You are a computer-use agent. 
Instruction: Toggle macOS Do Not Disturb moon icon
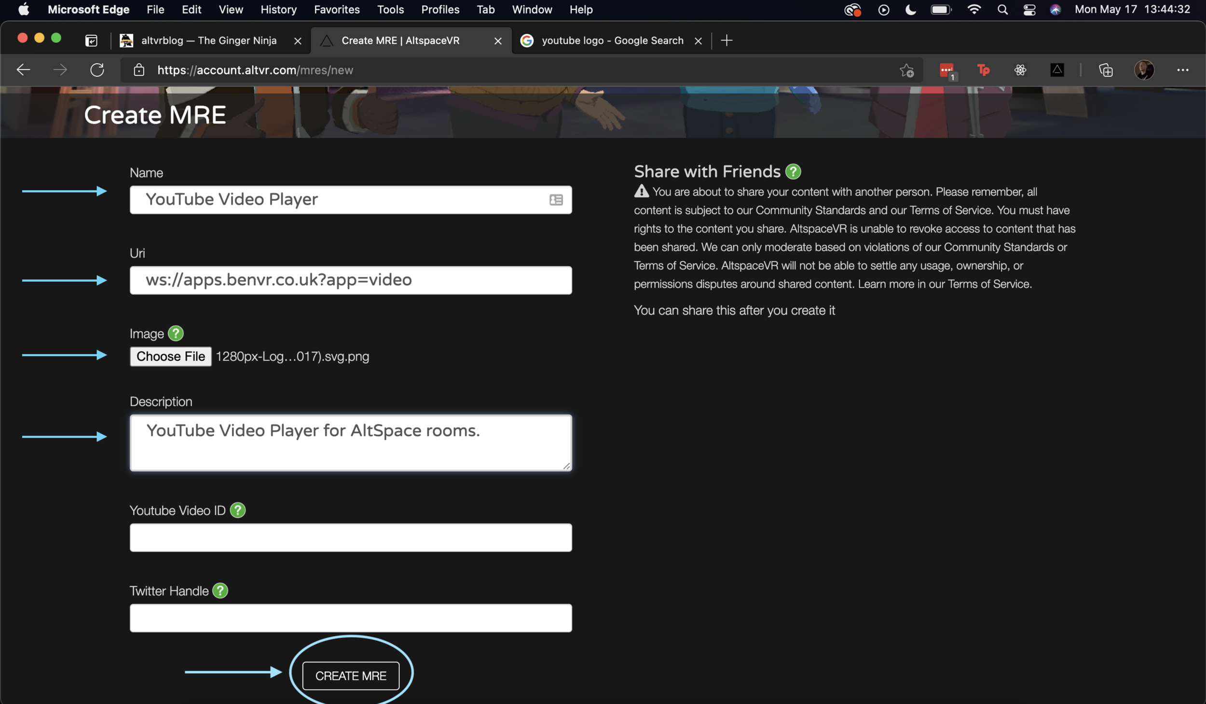910,10
